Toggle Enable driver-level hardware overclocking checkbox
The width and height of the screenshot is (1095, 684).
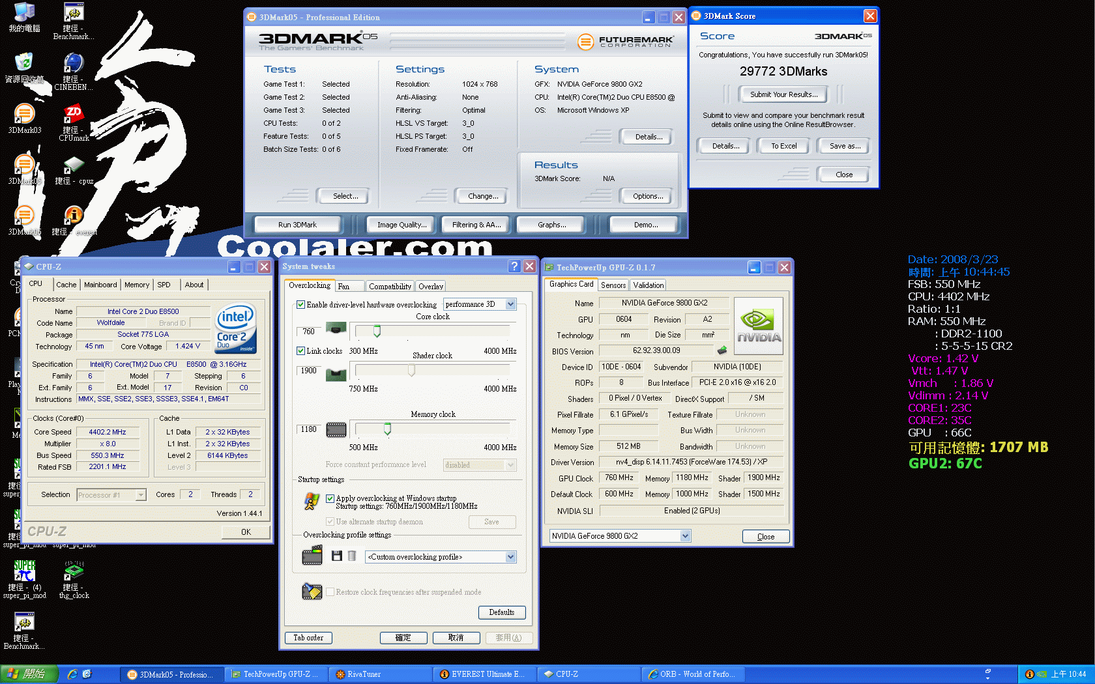coord(301,304)
